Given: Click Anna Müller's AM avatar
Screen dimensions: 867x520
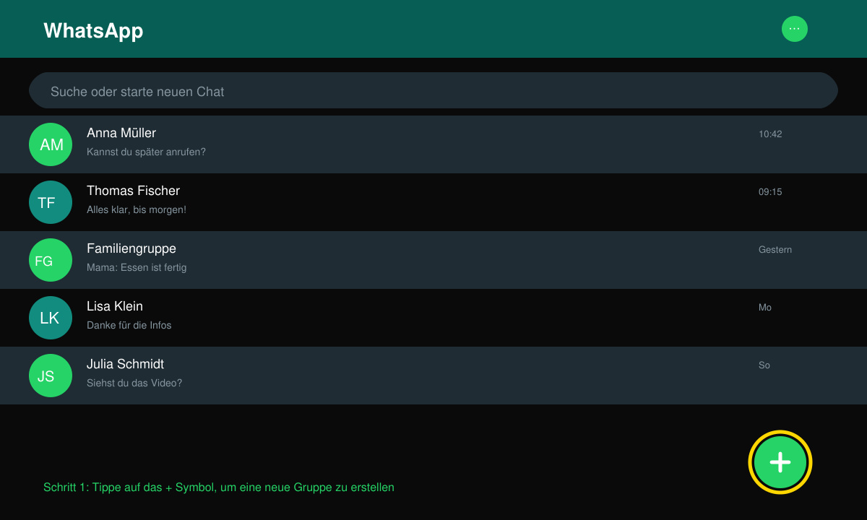Looking at the screenshot, I should (x=51, y=144).
